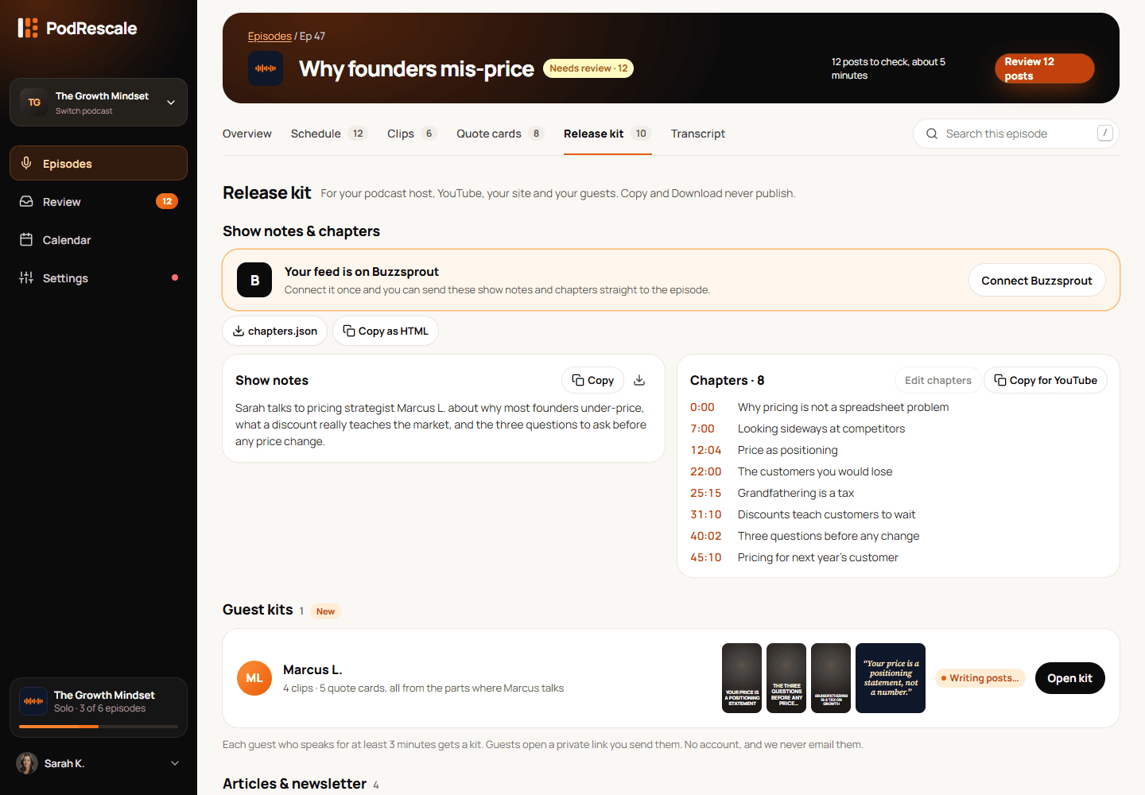Click Copy as HTML button
This screenshot has height=795, width=1145.
[x=386, y=331]
